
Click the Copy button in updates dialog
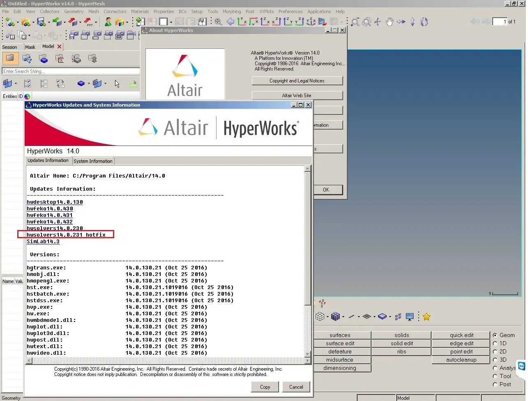pyautogui.click(x=265, y=387)
